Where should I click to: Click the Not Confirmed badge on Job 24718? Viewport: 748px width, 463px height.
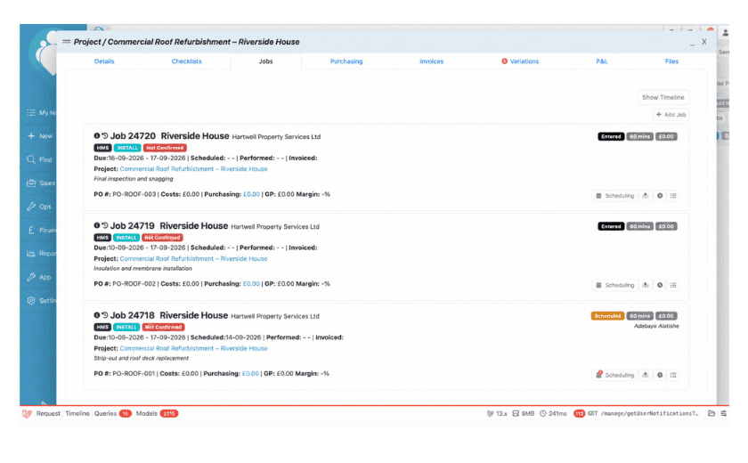pos(163,327)
